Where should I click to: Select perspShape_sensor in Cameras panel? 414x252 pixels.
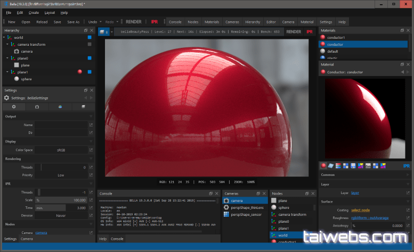[247, 215]
